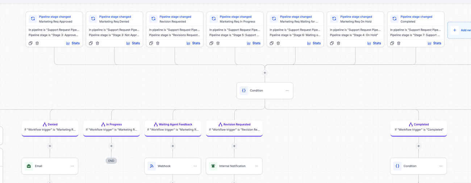
Task: Delete the Completed pipeline trigger
Action: tap(399, 43)
